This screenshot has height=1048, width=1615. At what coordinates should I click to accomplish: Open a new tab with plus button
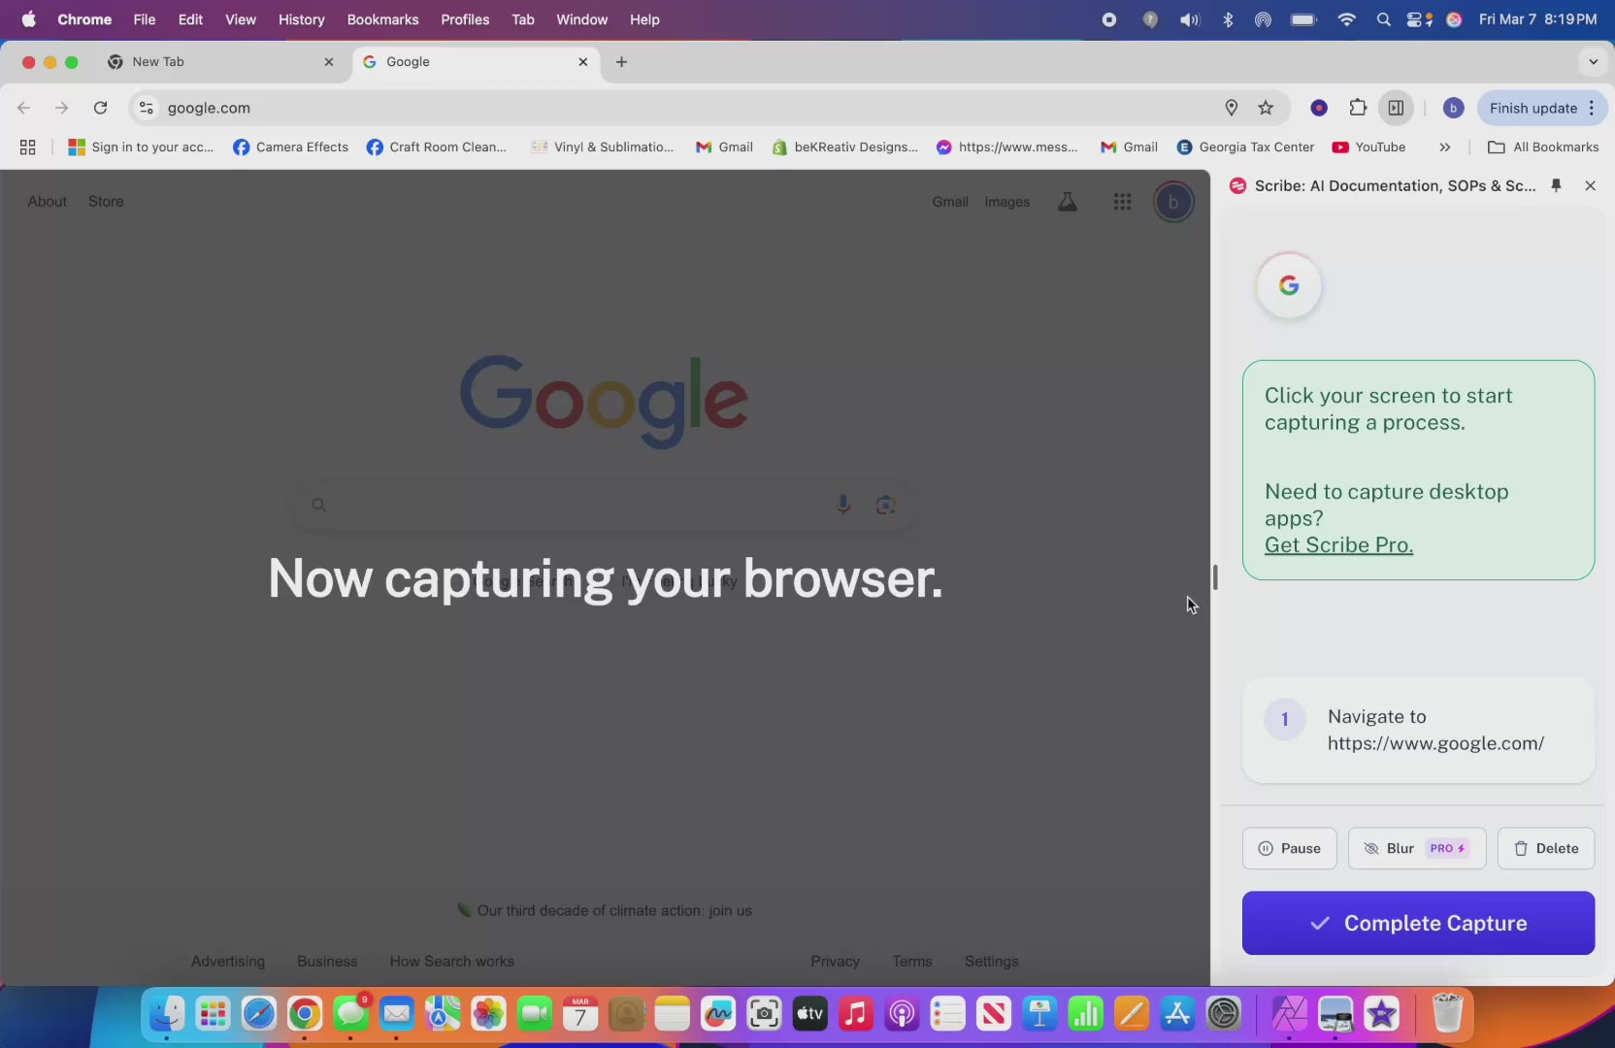(621, 62)
